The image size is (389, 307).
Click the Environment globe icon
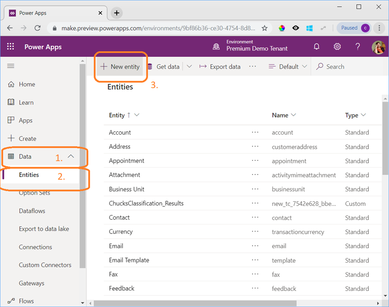pos(216,46)
